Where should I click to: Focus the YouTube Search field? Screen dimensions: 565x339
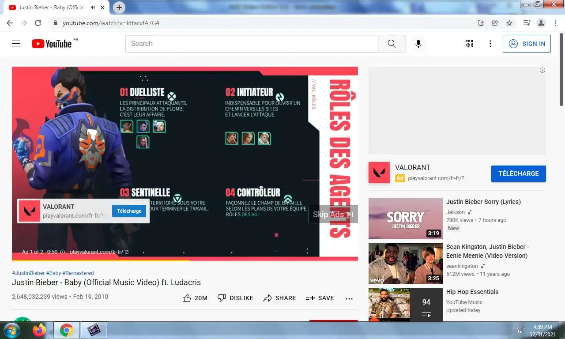tap(252, 44)
